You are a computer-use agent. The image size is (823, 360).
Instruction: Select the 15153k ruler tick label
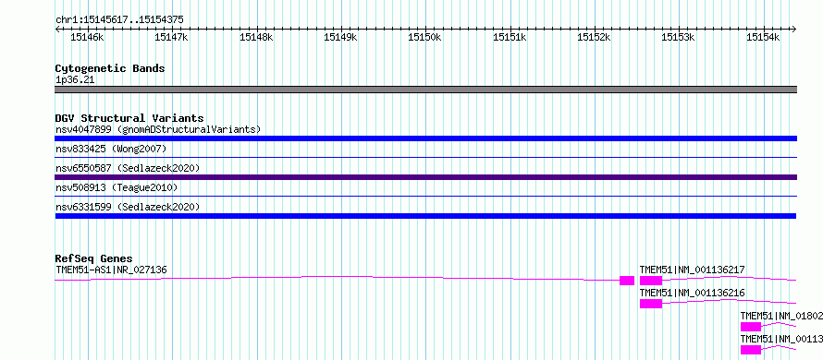coord(678,37)
